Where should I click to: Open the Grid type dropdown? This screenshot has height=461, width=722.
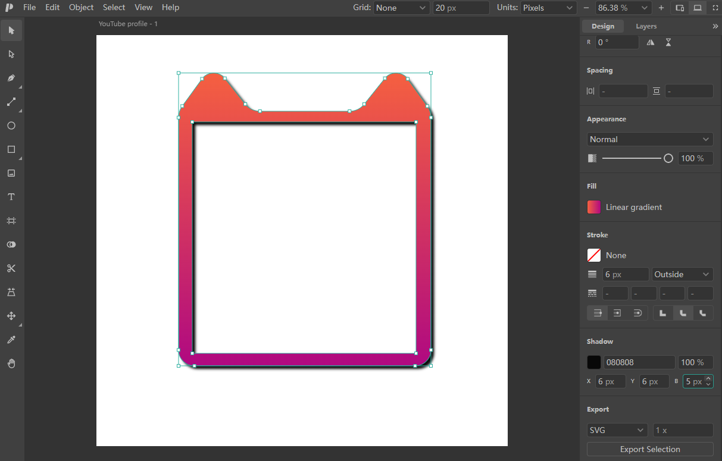pyautogui.click(x=402, y=8)
